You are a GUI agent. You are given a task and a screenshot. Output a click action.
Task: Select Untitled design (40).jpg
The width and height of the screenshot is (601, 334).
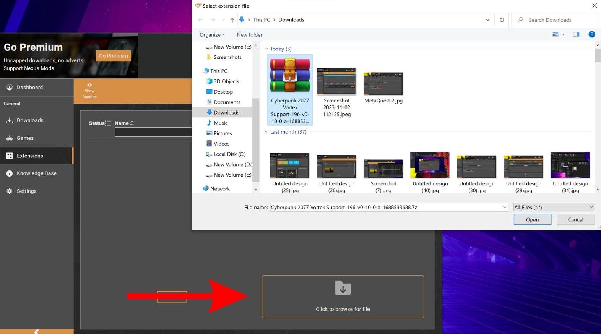point(430,173)
